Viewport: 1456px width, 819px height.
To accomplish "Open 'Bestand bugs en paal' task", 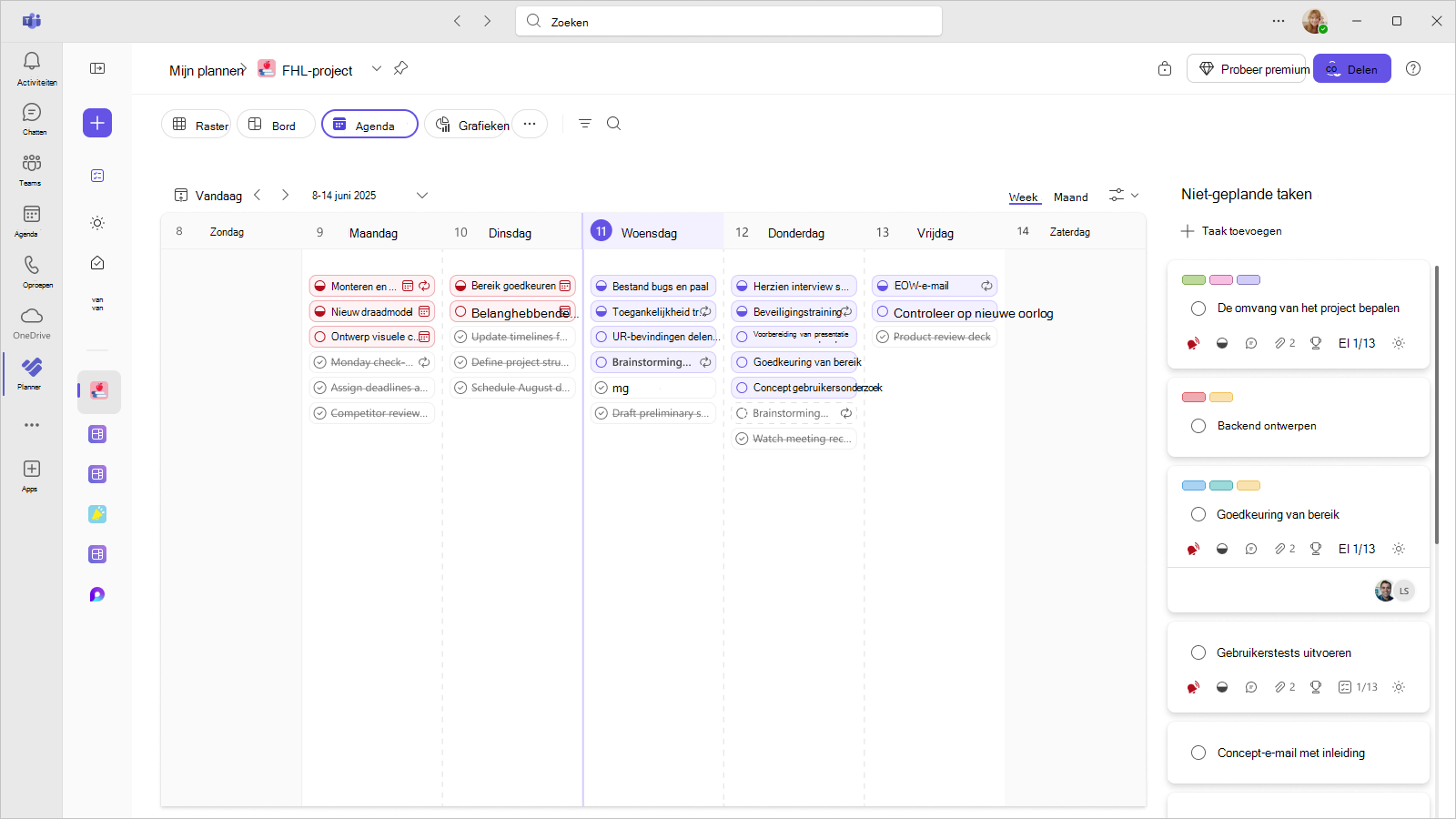I will click(653, 286).
